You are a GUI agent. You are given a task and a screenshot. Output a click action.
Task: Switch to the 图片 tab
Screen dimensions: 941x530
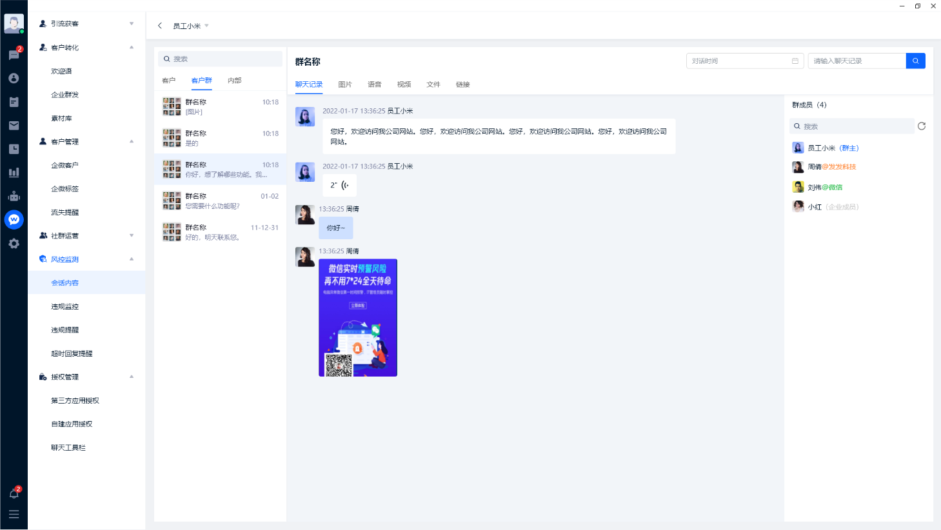(344, 84)
